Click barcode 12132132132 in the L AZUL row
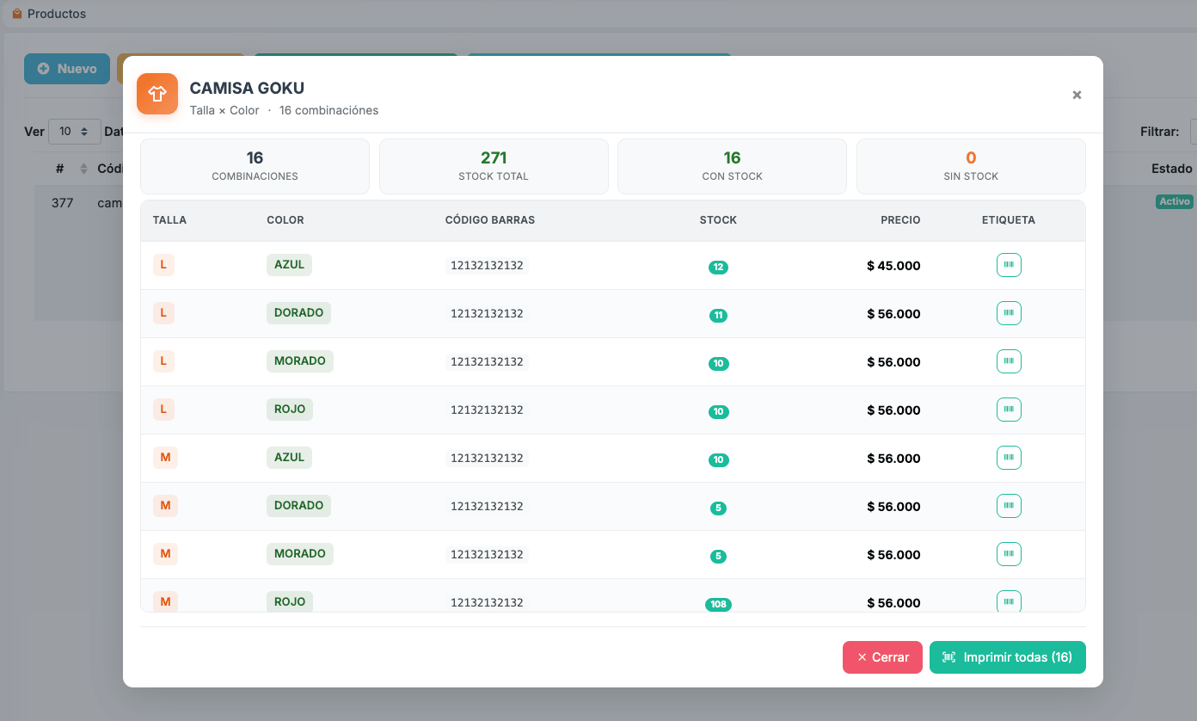 point(487,266)
